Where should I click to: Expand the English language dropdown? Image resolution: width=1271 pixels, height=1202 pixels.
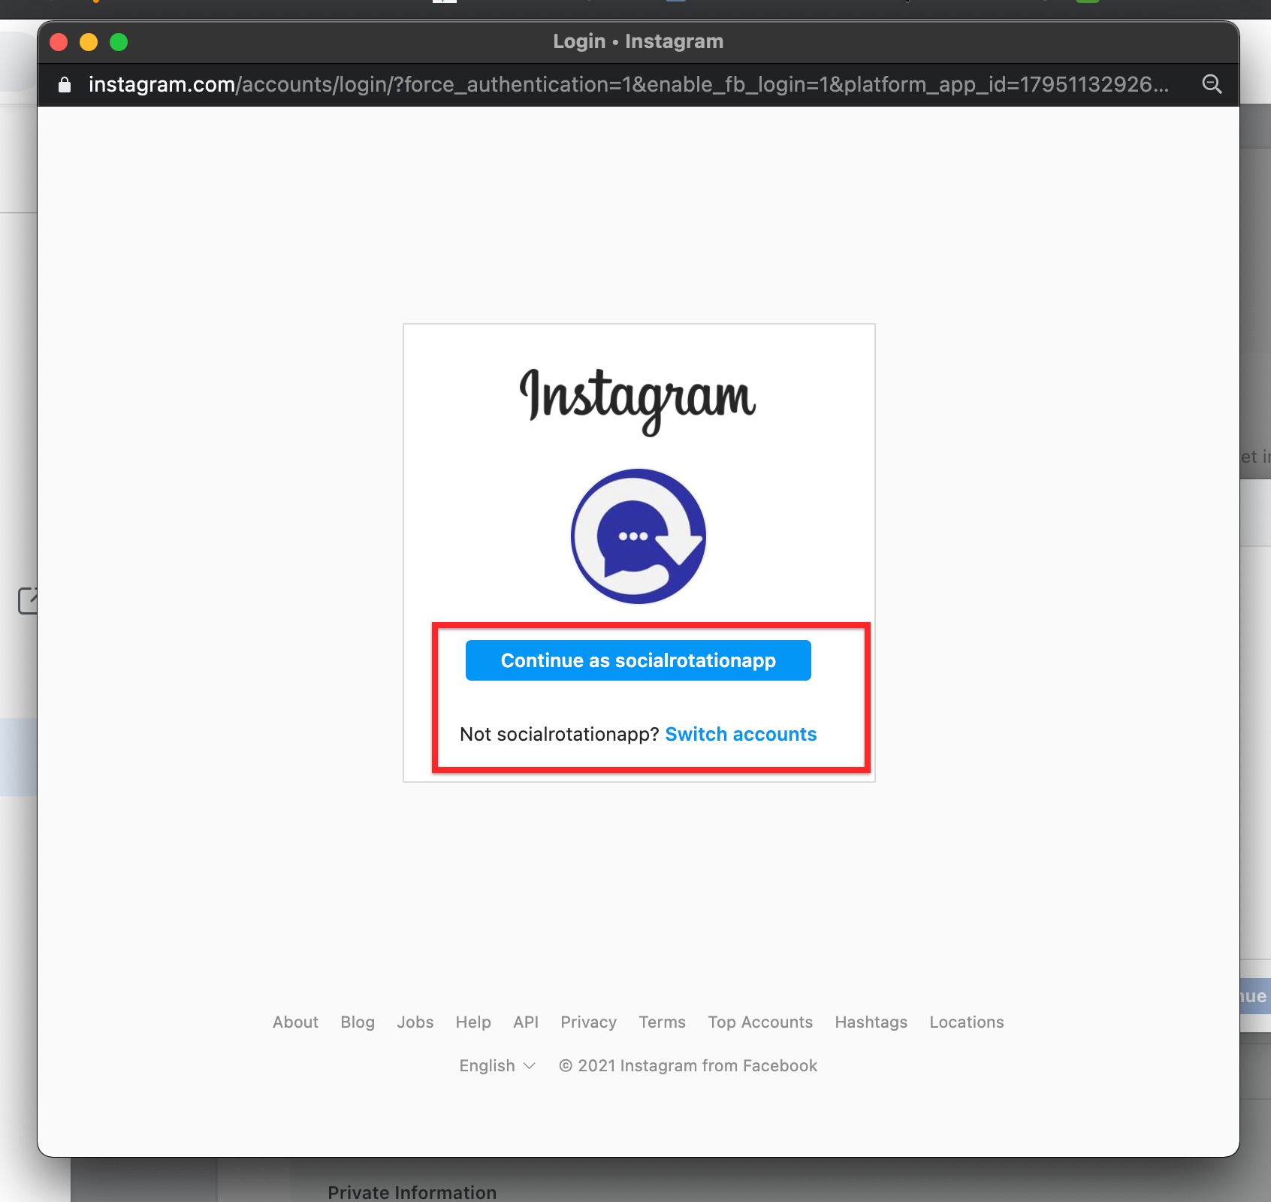click(497, 1065)
